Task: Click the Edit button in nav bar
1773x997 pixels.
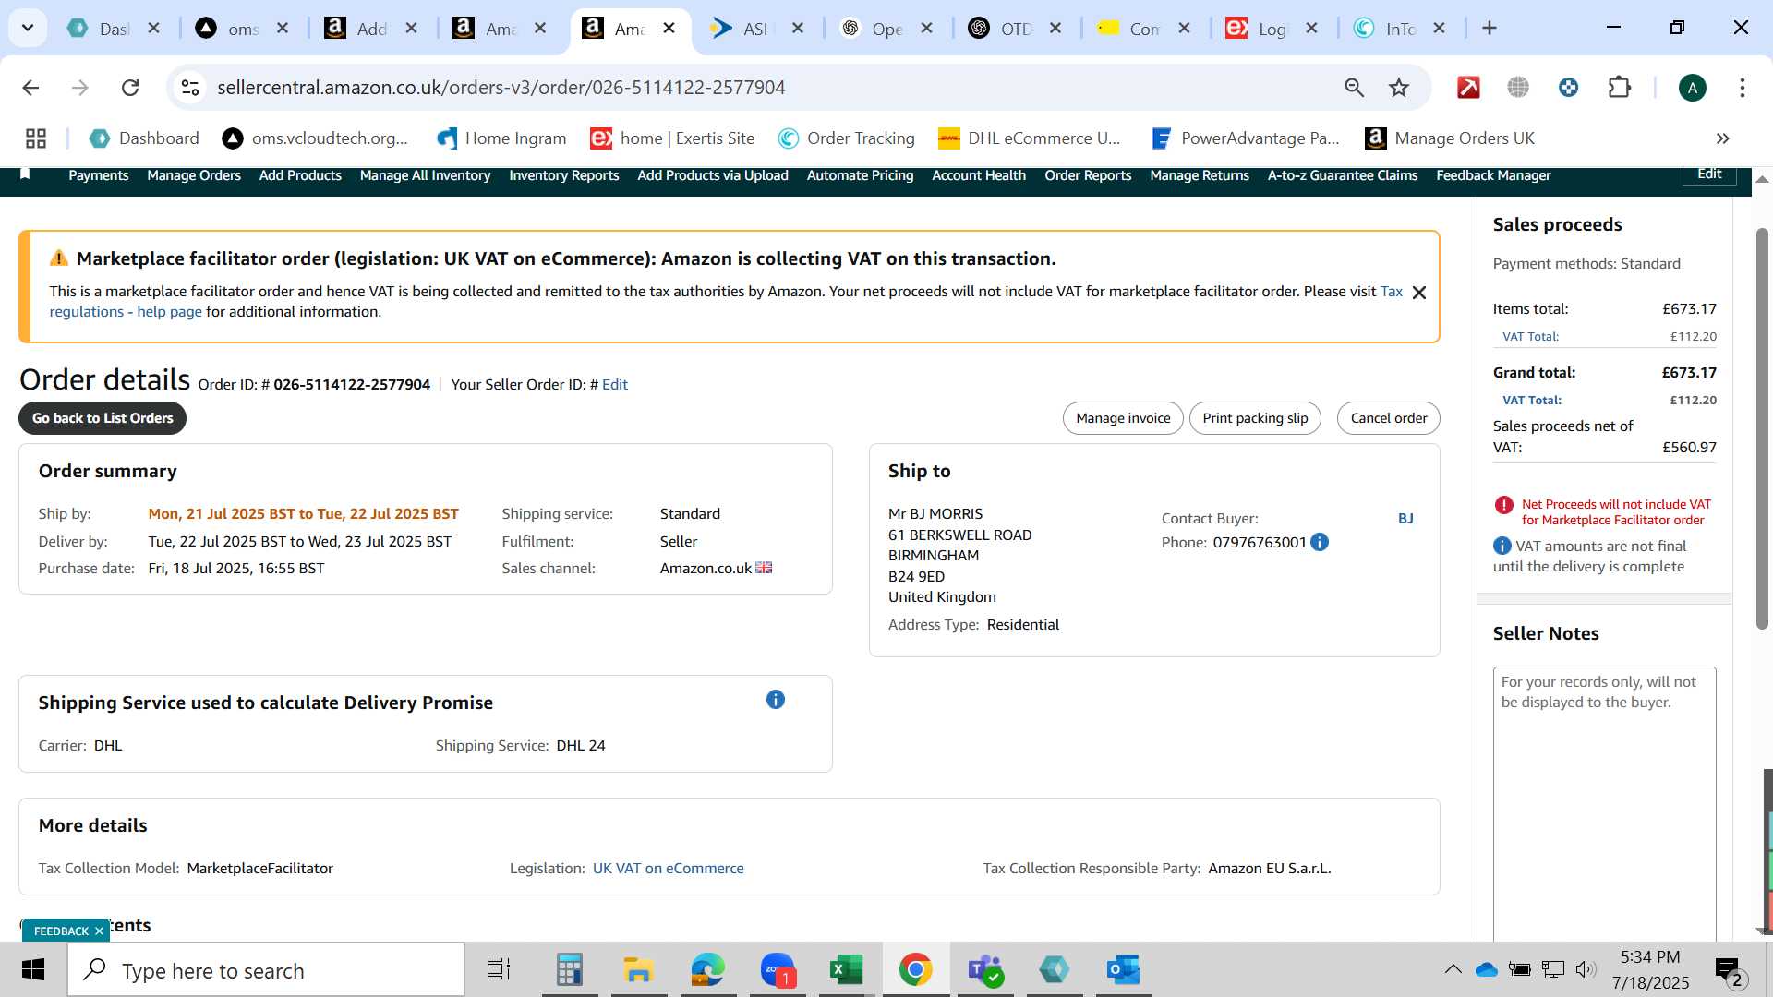Action: [x=1709, y=174]
